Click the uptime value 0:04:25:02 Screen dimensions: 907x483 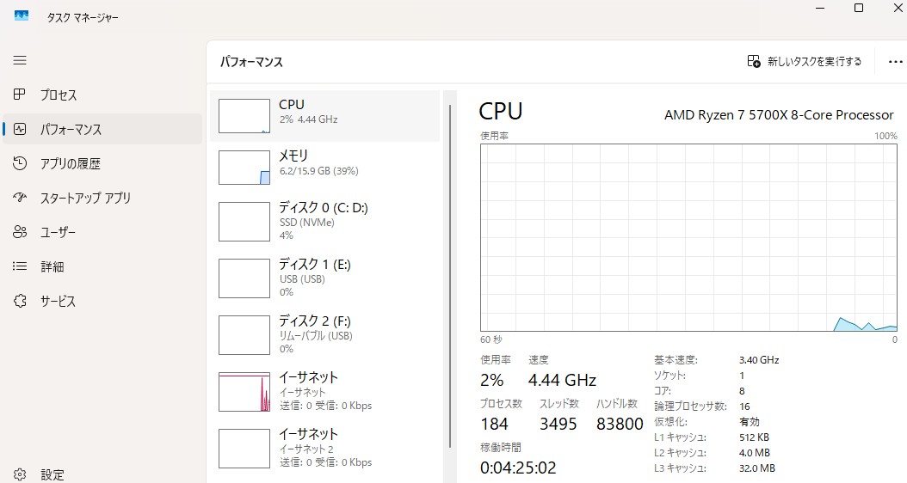point(518,468)
